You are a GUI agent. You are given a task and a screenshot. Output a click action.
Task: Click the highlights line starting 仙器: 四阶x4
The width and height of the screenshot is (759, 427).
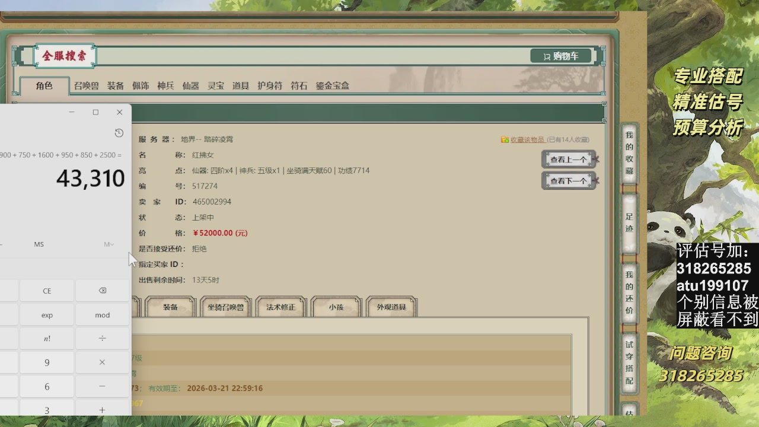pos(280,171)
